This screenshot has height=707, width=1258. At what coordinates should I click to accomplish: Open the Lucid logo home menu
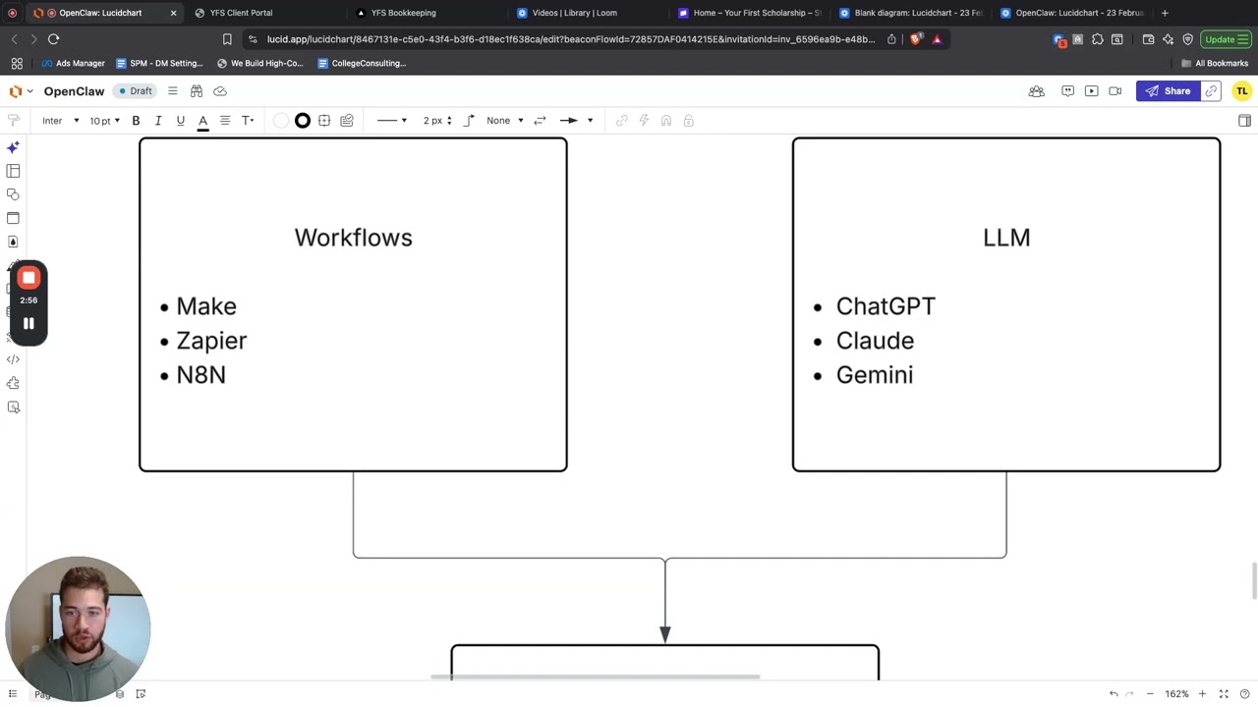(20, 91)
